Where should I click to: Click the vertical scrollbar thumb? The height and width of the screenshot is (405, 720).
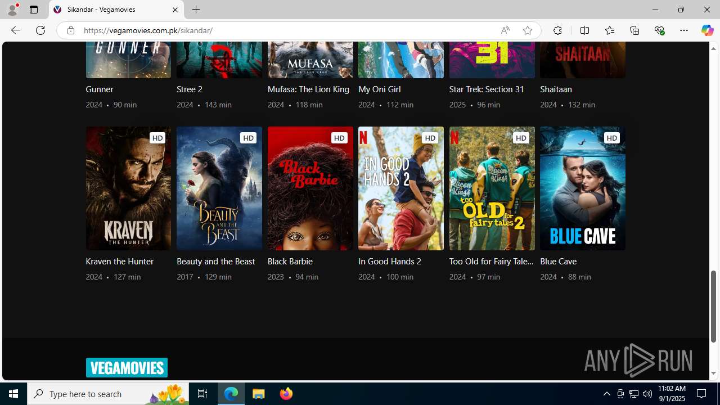[x=713, y=307]
